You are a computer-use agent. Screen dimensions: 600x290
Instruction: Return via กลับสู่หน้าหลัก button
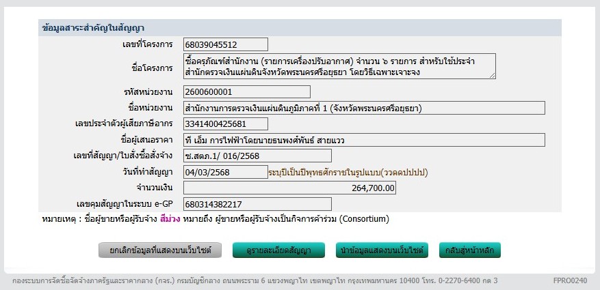pyautogui.click(x=470, y=250)
